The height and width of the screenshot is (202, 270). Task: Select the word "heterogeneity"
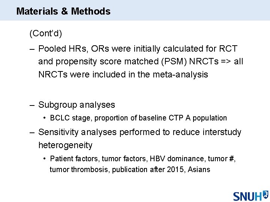pos(65,145)
